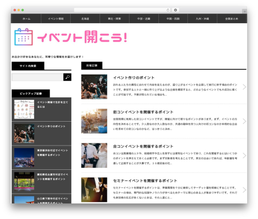258x219 pixels.
Task: Click summary text under 合コンイベント article
Action: [175, 158]
